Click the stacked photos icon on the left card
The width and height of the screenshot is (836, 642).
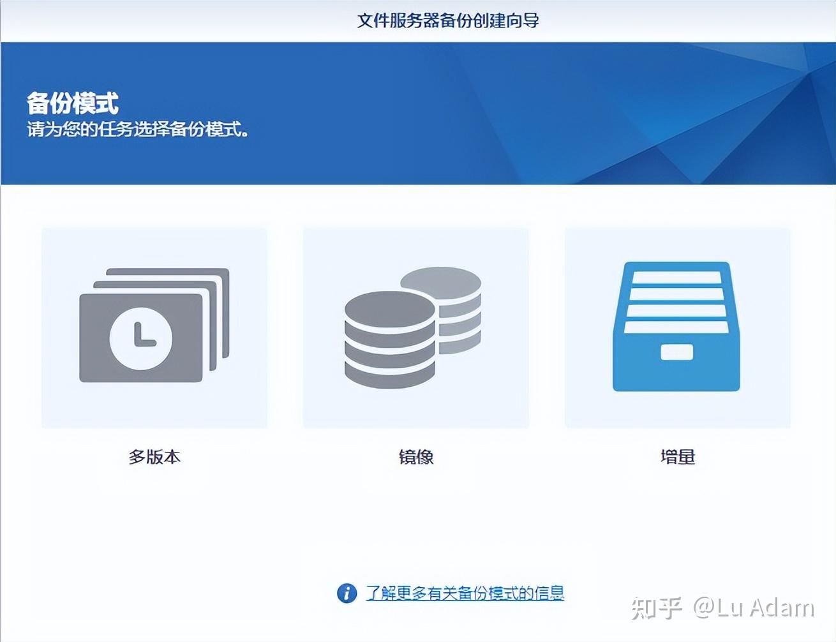coord(153,327)
